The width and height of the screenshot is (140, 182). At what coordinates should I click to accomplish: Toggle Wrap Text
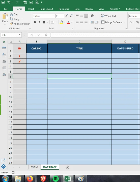pos(109,16)
